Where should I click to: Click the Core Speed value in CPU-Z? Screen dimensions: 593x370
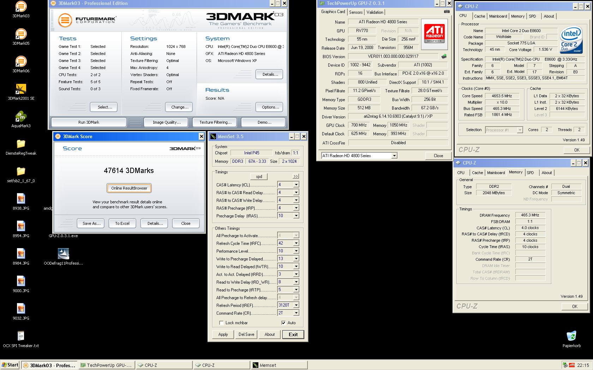[x=502, y=96]
